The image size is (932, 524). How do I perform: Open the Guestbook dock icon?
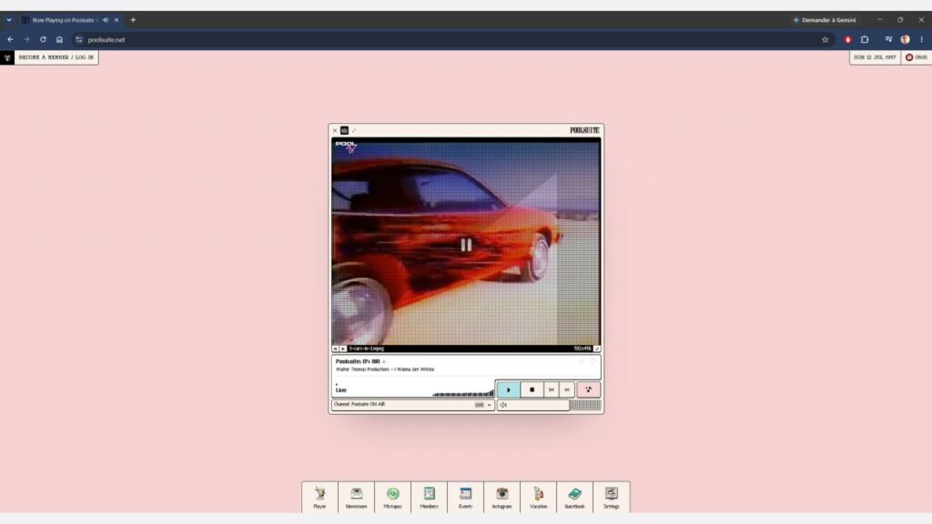tap(575, 498)
